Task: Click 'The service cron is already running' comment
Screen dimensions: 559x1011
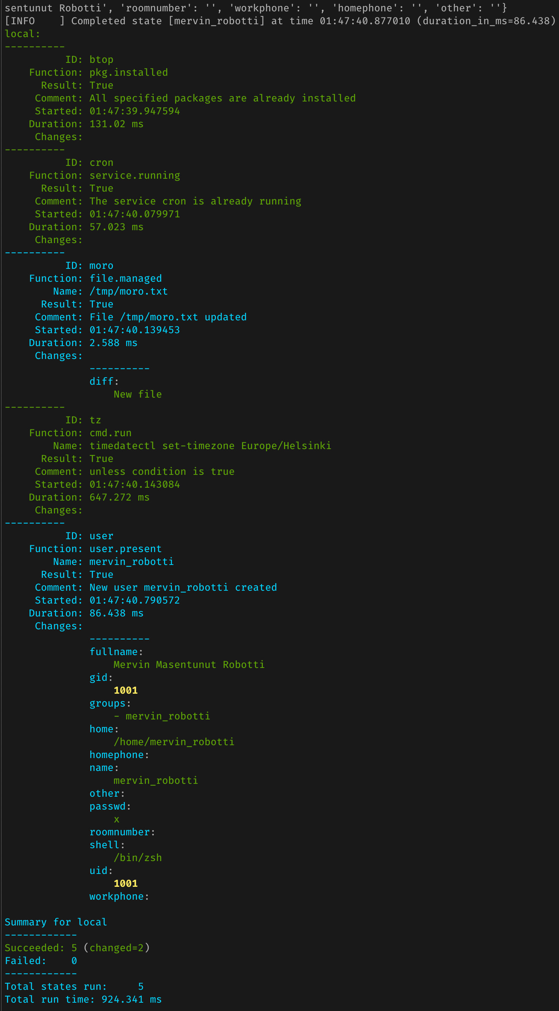Action: click(195, 201)
